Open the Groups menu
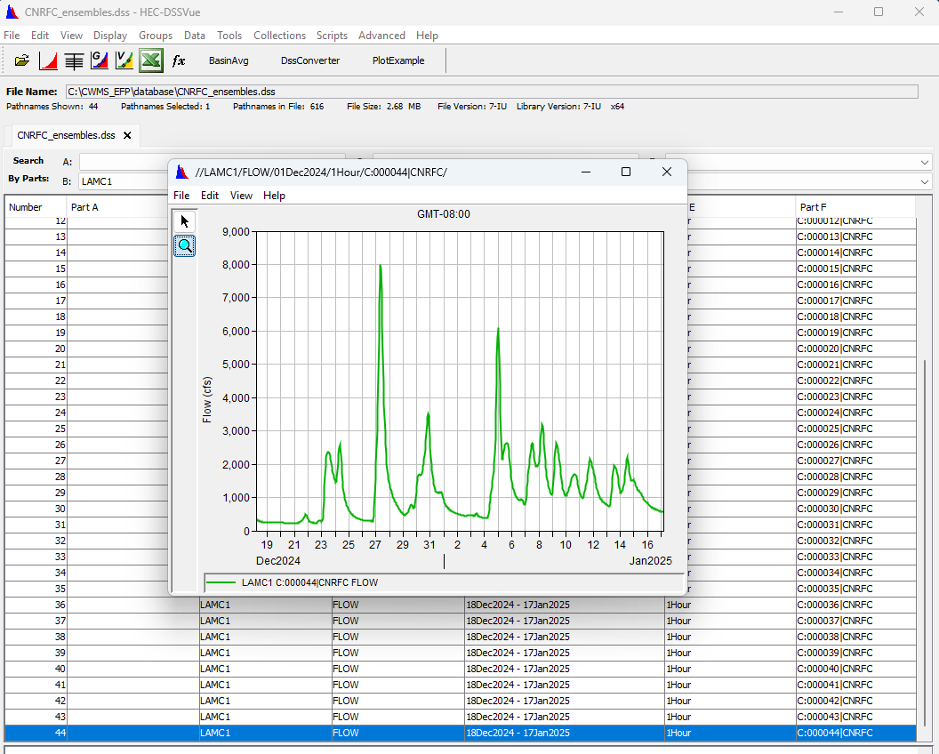This screenshot has width=939, height=754. (x=156, y=36)
